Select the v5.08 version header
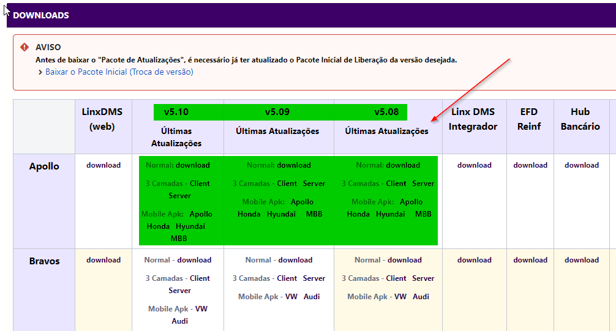The height and width of the screenshot is (331, 616). (386, 112)
